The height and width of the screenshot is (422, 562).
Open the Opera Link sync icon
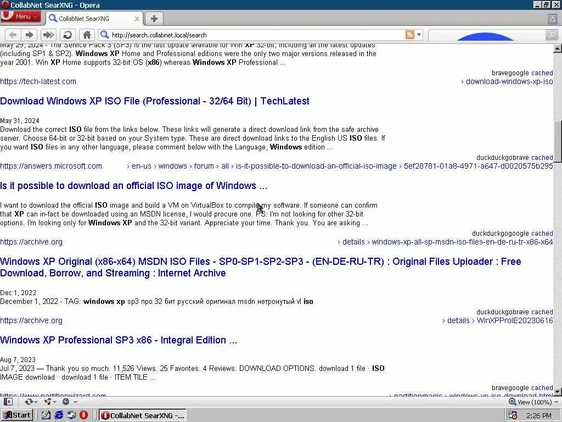29,402
